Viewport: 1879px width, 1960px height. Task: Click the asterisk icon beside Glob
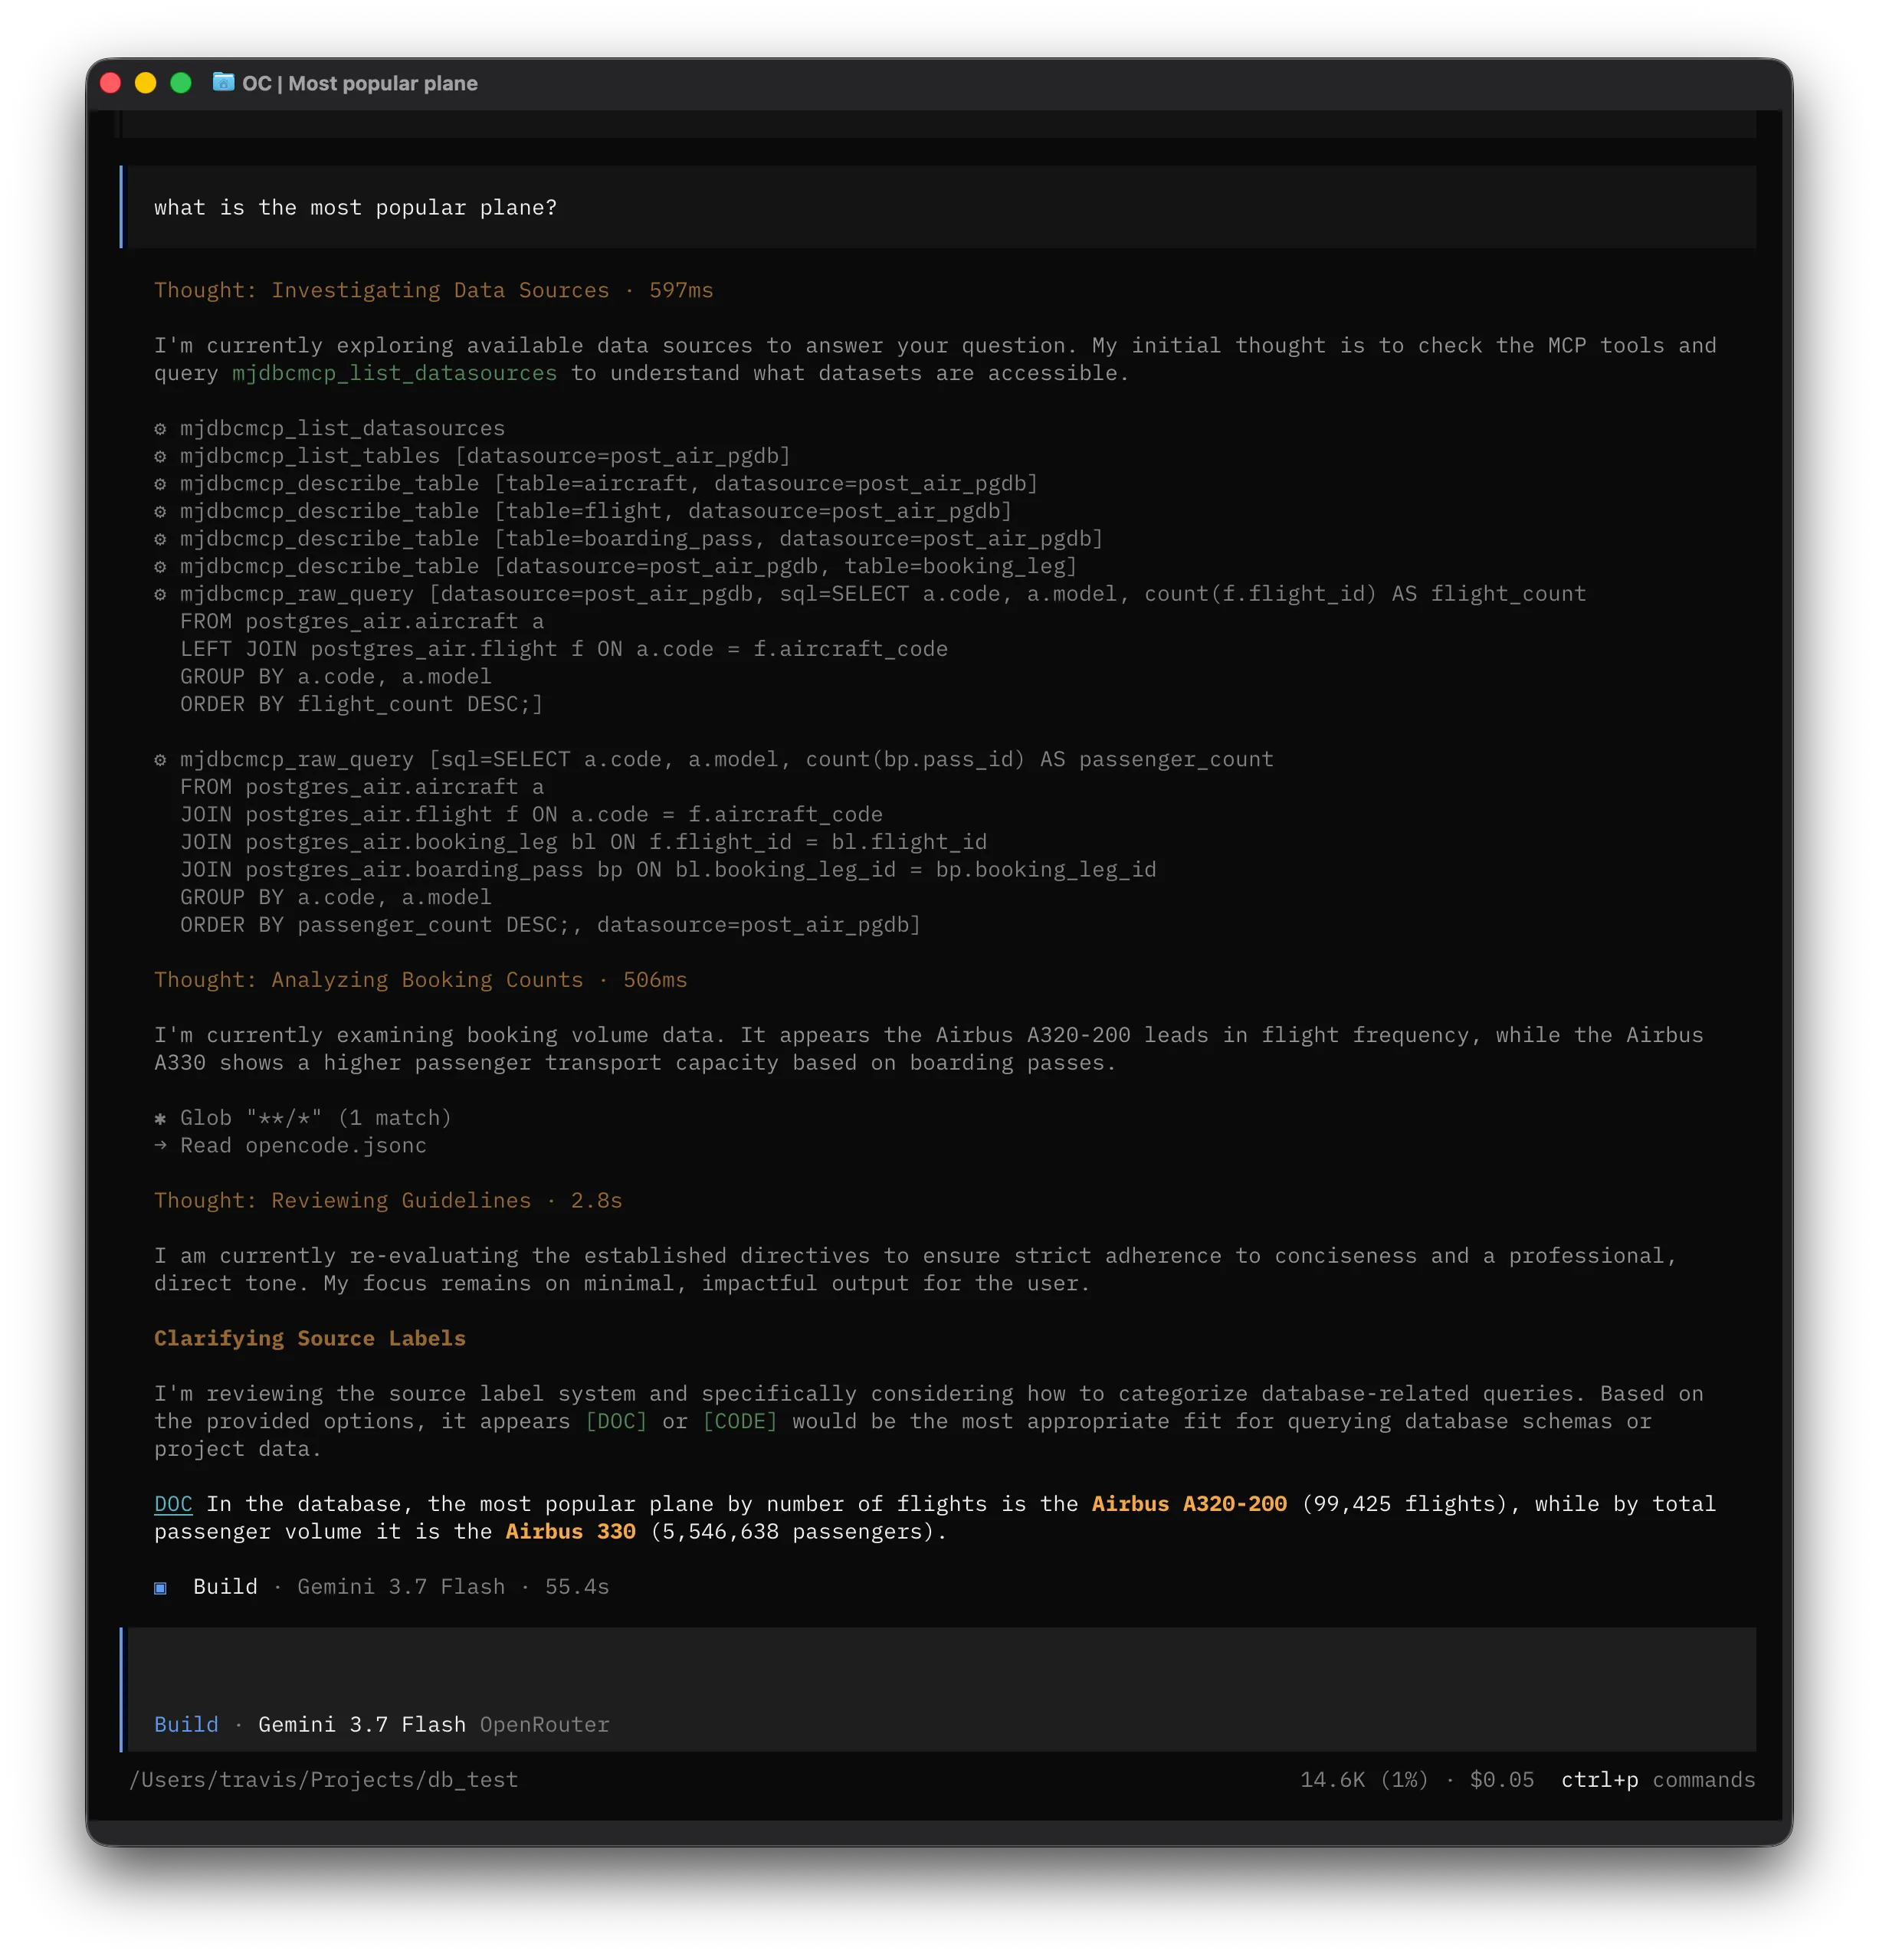click(x=160, y=1119)
